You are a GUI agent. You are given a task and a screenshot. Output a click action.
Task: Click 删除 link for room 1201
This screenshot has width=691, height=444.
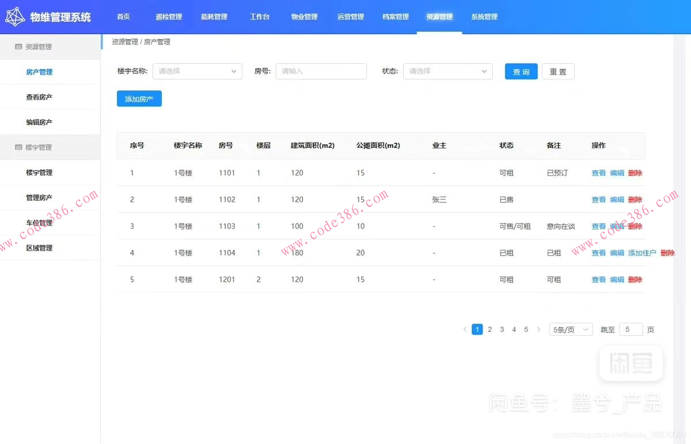coord(636,280)
